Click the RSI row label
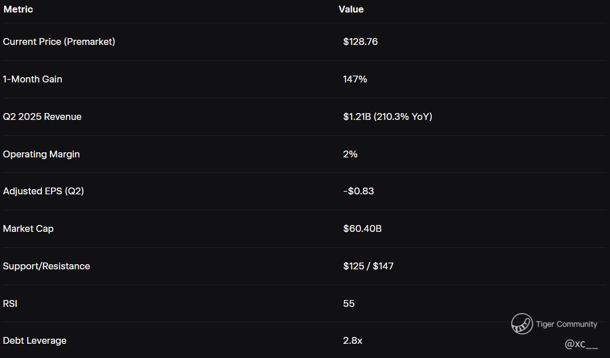 click(10, 303)
